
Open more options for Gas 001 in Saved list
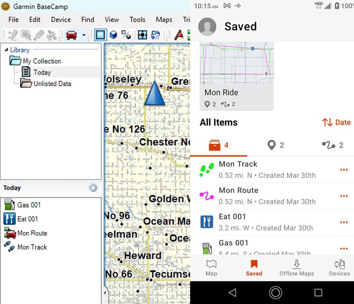[344, 249]
